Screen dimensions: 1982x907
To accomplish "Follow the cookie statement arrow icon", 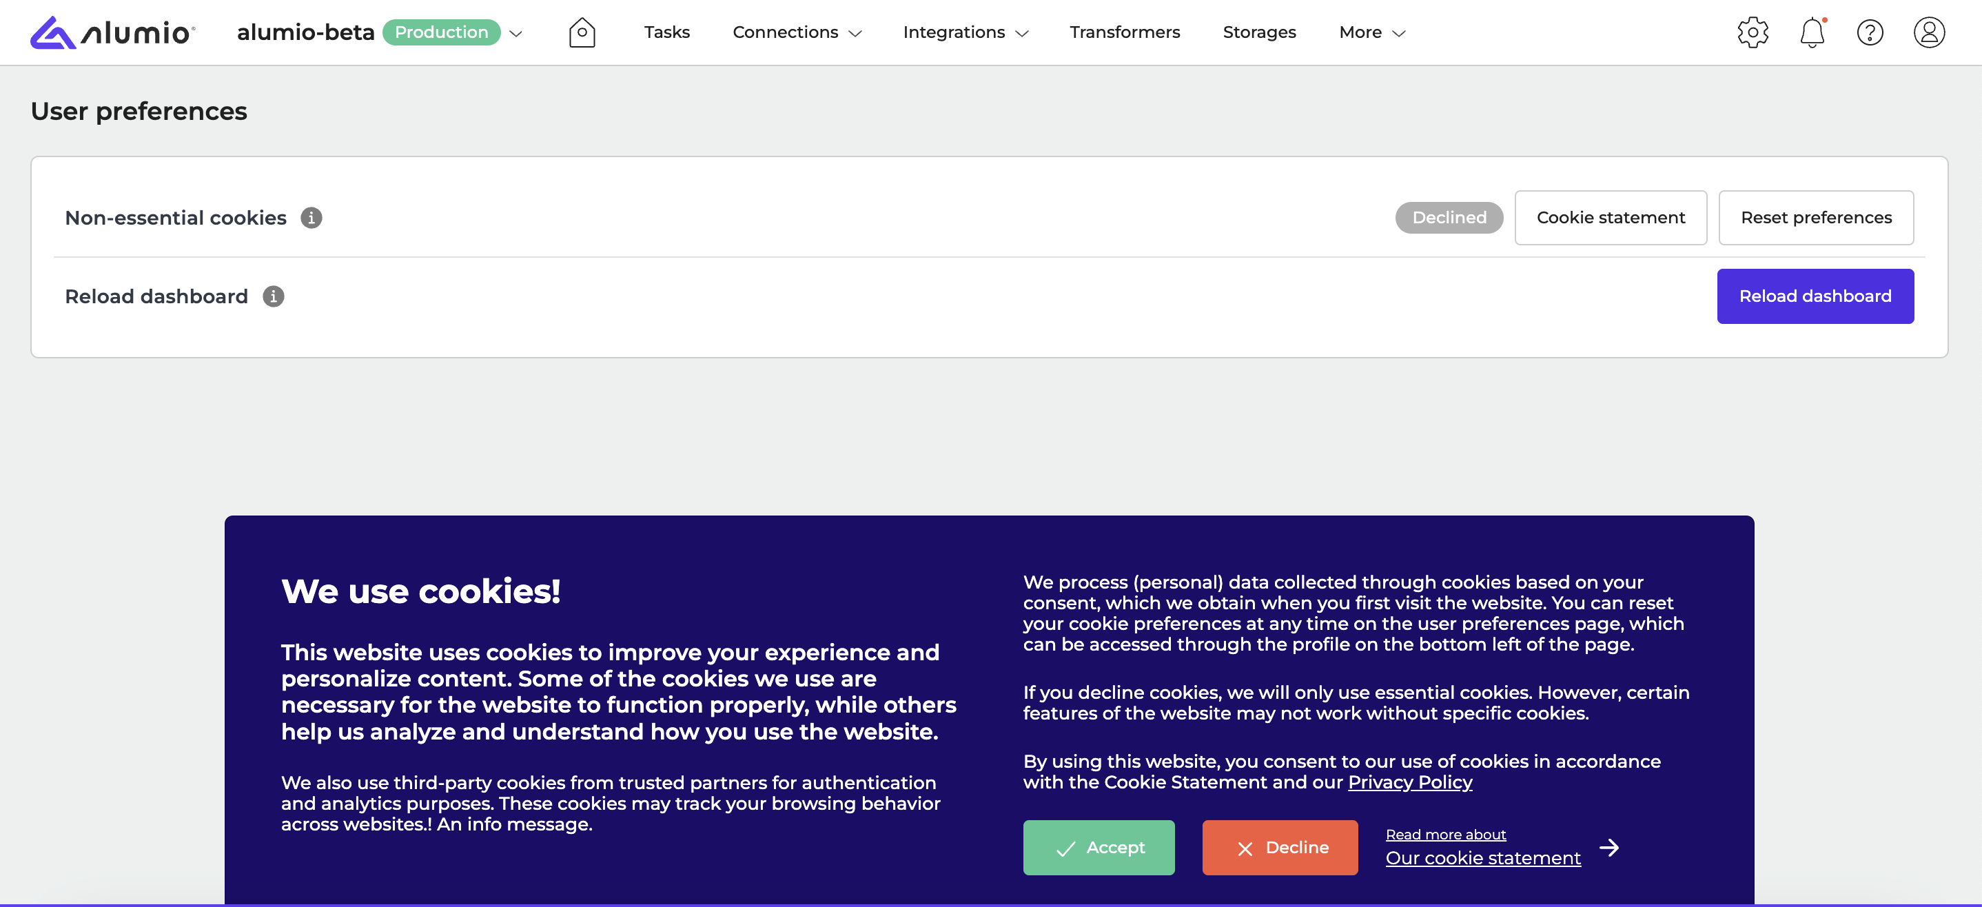I will click(1609, 847).
